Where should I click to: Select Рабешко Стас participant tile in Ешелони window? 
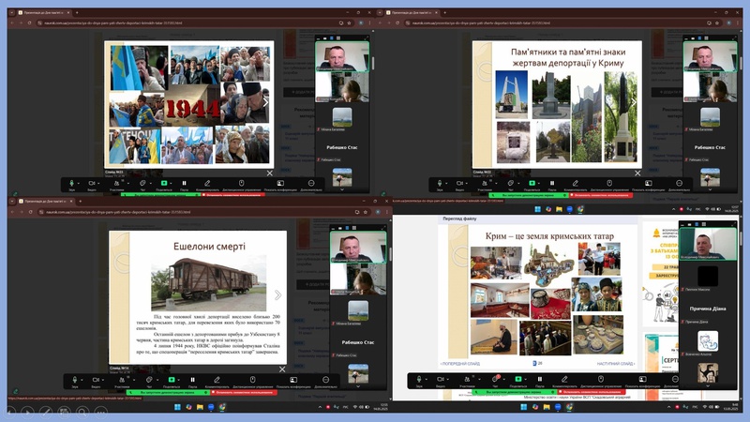358,342
